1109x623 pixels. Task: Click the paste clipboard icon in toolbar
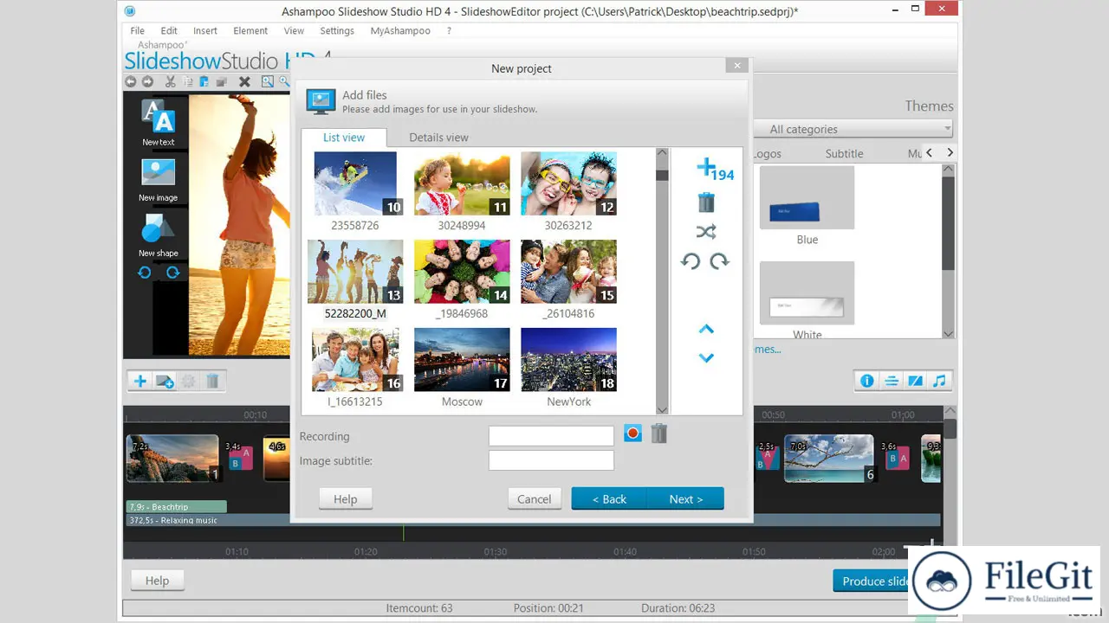coord(204,82)
